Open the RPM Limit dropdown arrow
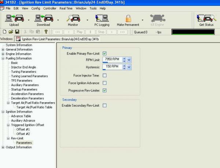The image size is (220, 168). 129,60
